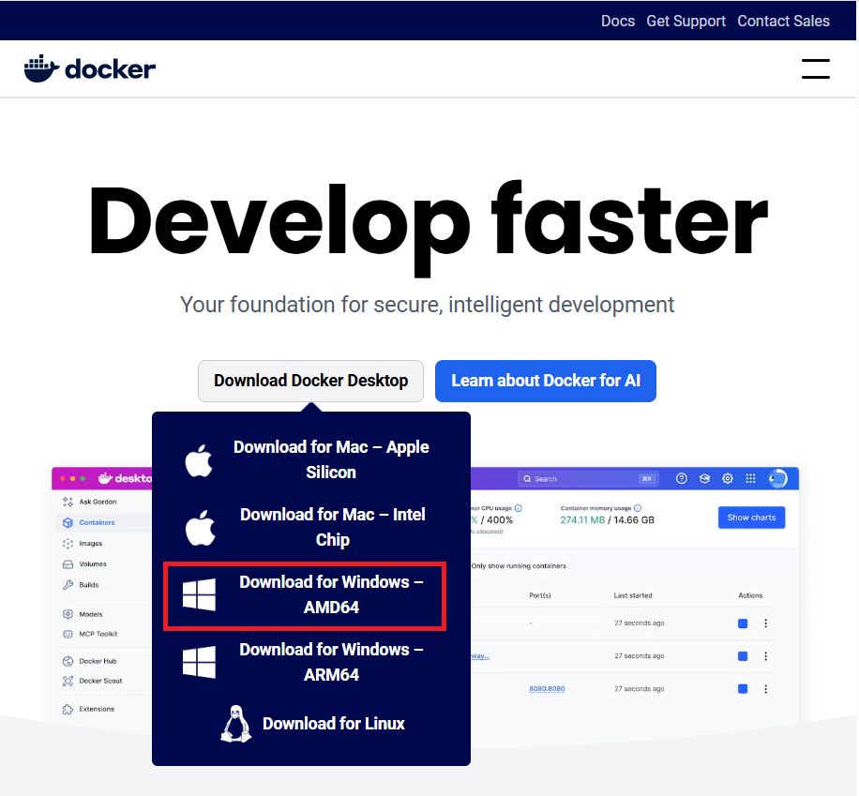The image size is (859, 796).
Task: Click the help question mark icon in preview
Action: (682, 478)
